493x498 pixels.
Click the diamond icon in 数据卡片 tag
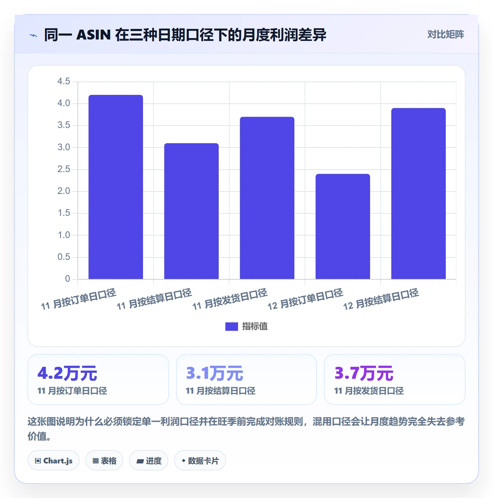click(x=183, y=461)
